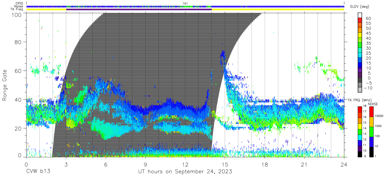387x178 pixels.
Task: Click the red 55–60 segment of ELEV colorbar
Action: pyautogui.click(x=360, y=21)
